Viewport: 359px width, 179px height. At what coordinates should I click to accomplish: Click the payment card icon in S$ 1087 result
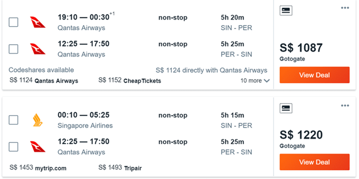[x=286, y=10]
